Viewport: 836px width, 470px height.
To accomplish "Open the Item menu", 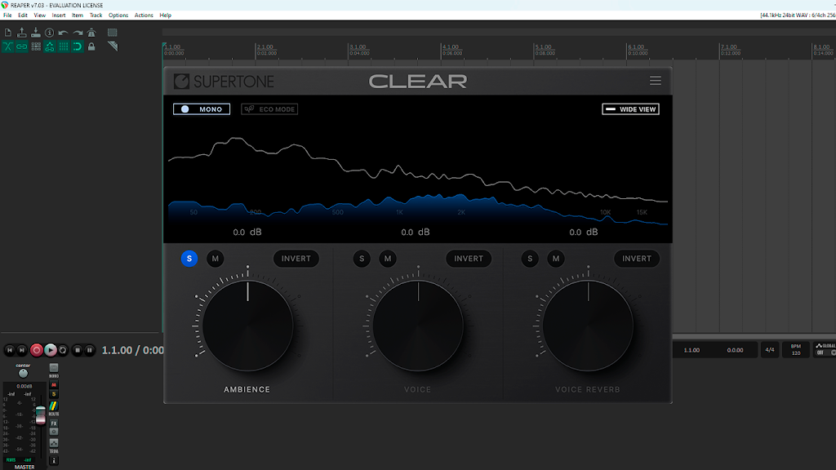I will (x=78, y=16).
